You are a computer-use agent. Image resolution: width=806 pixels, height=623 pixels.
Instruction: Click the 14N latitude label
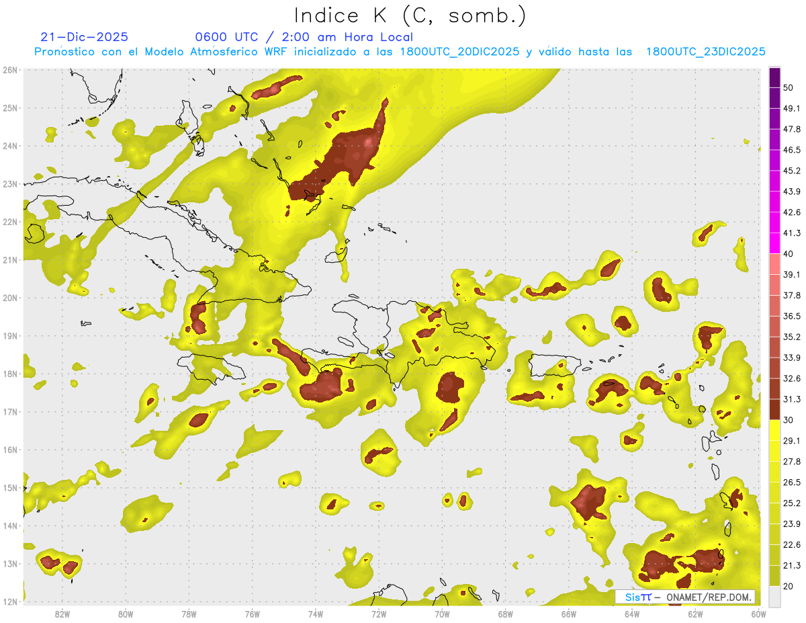click(x=10, y=526)
